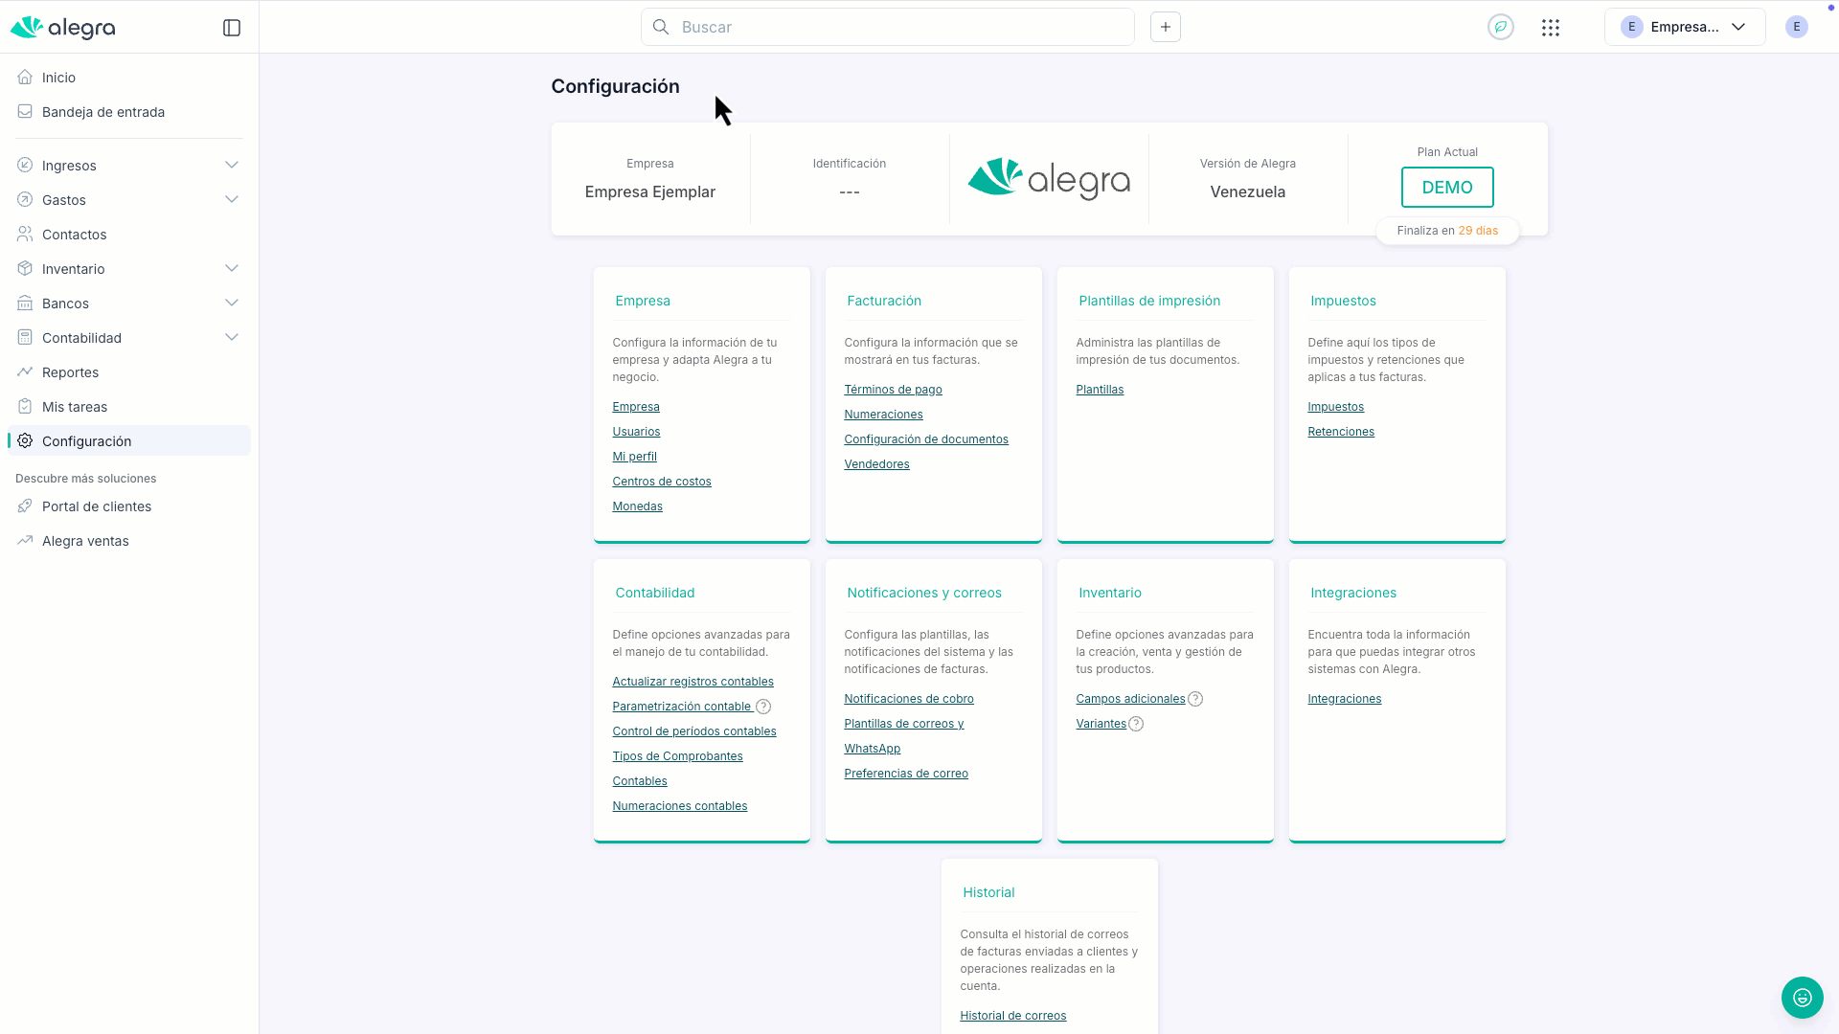This screenshot has width=1839, height=1034.
Task: Expand the Ingresos menu chevron
Action: [x=232, y=166]
